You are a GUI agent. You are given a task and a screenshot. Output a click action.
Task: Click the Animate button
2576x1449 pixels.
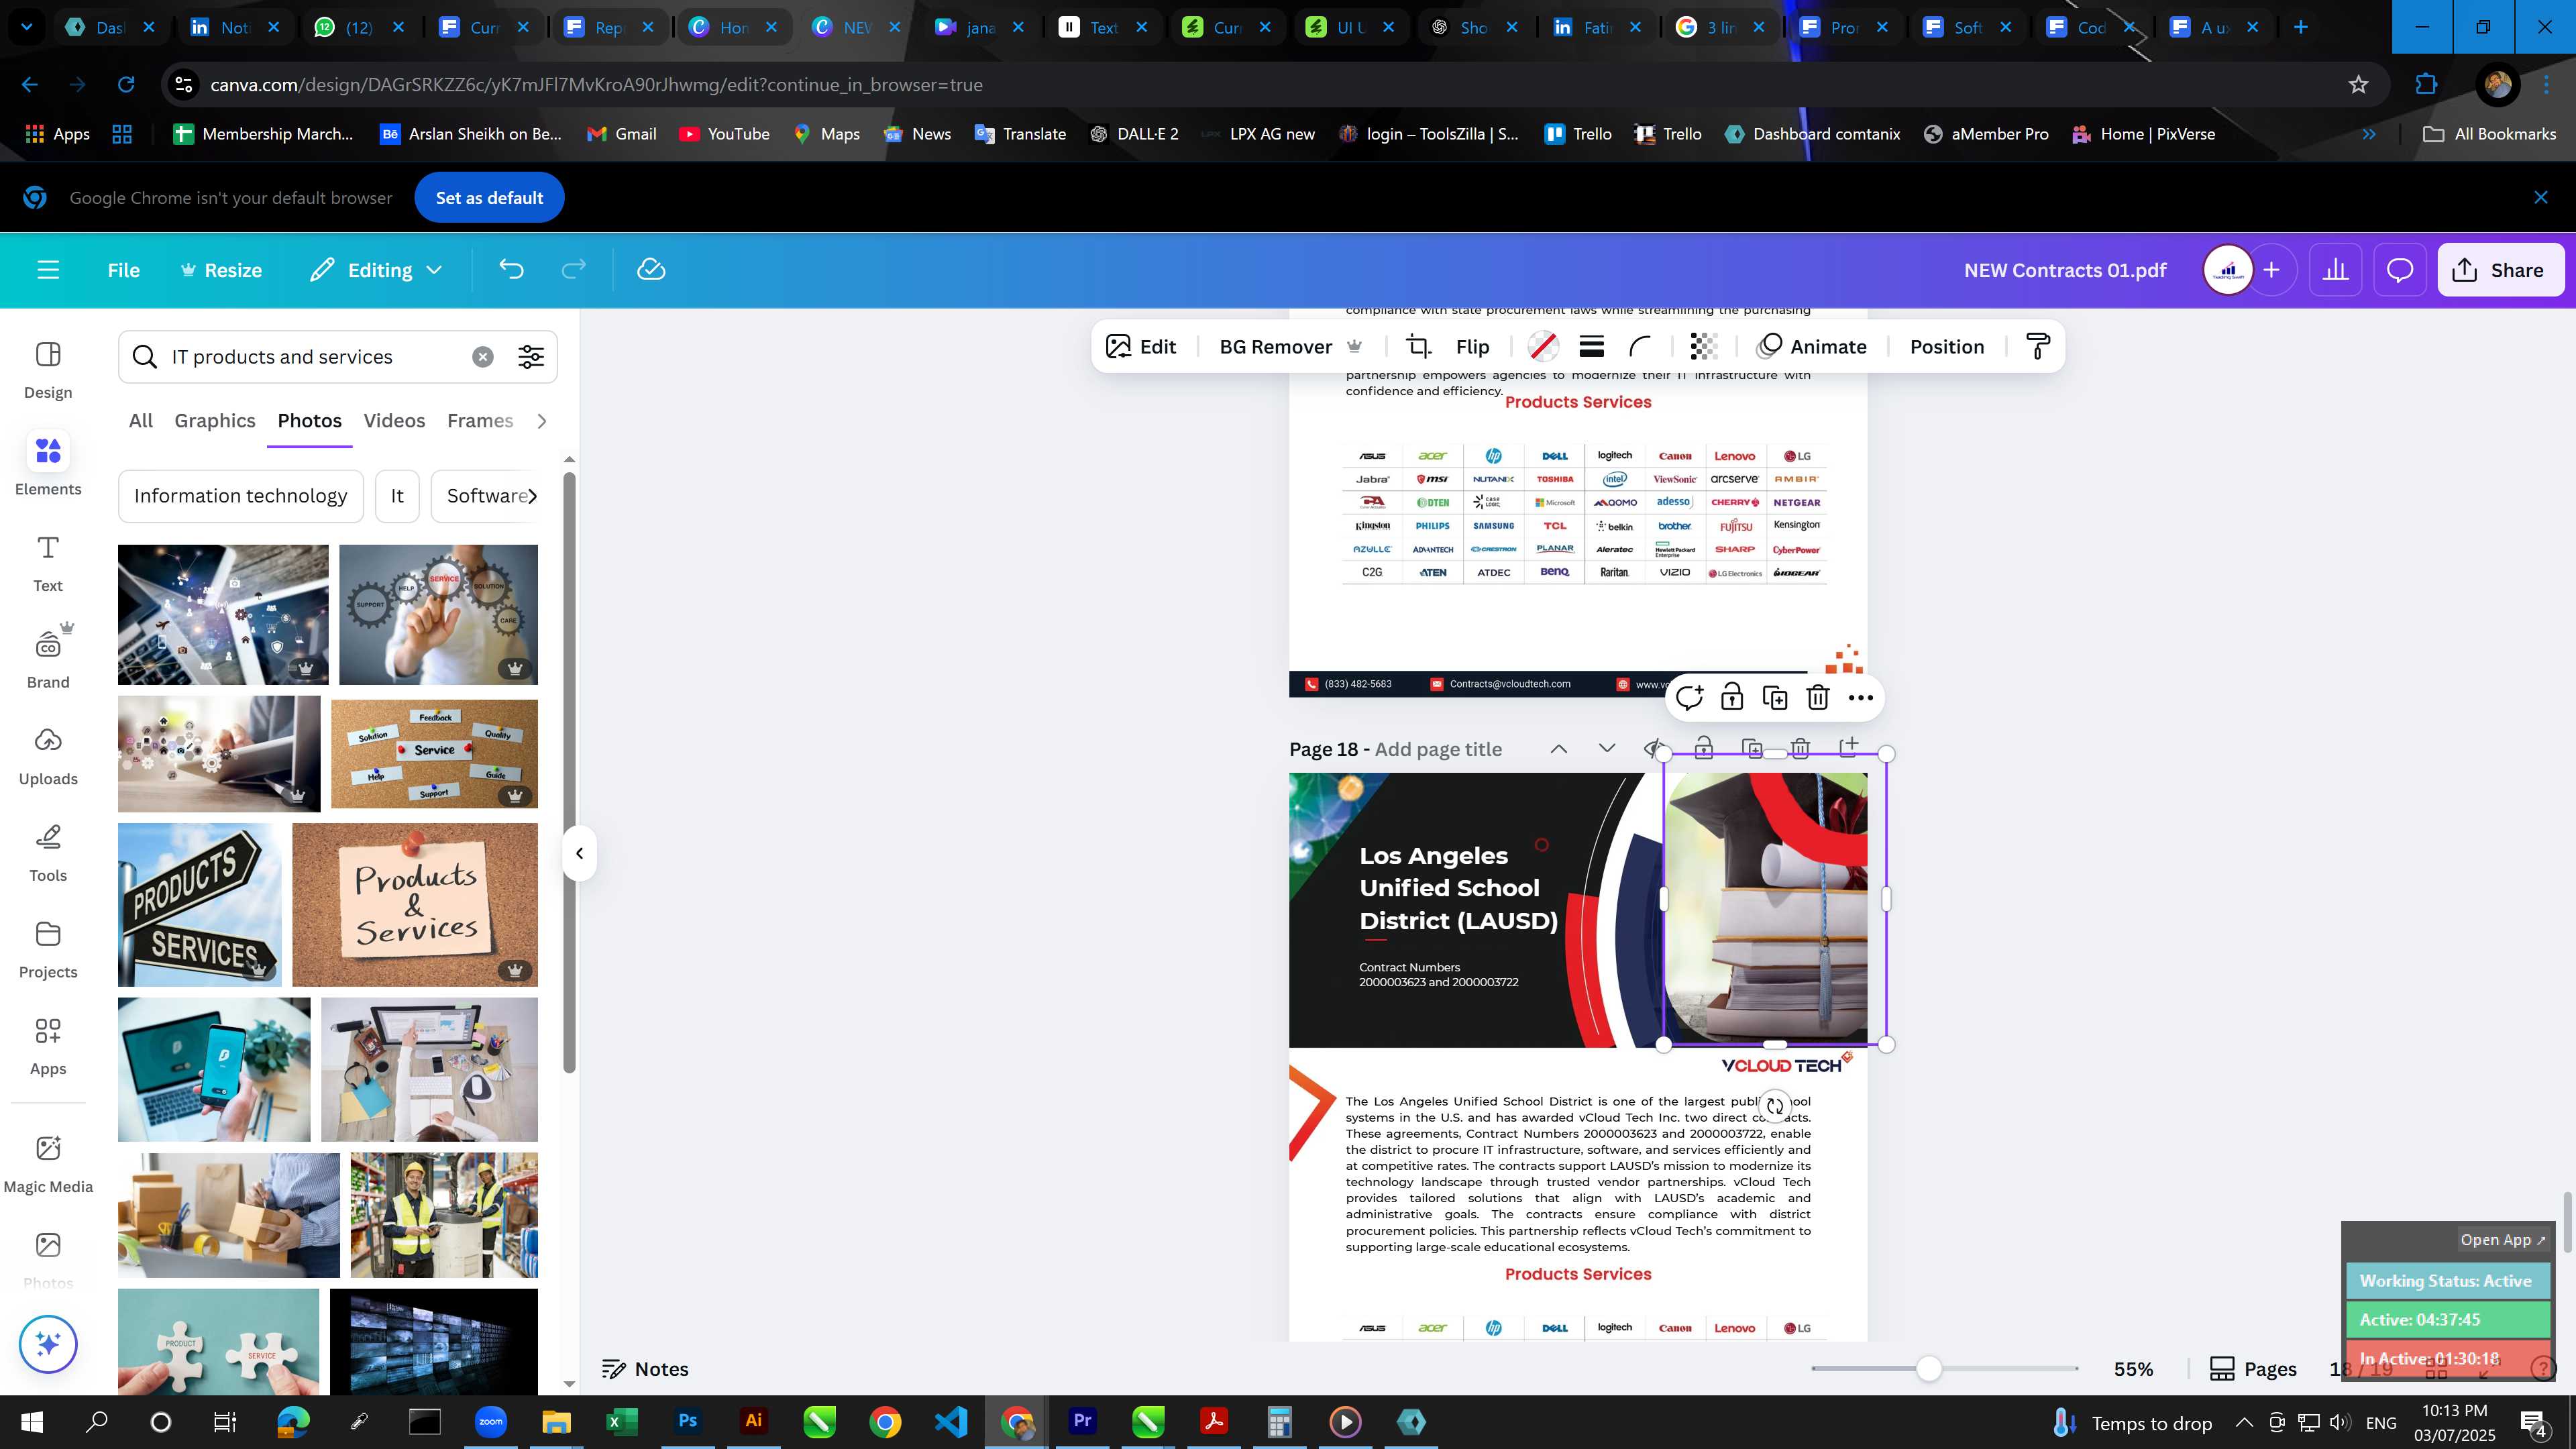(1812, 347)
